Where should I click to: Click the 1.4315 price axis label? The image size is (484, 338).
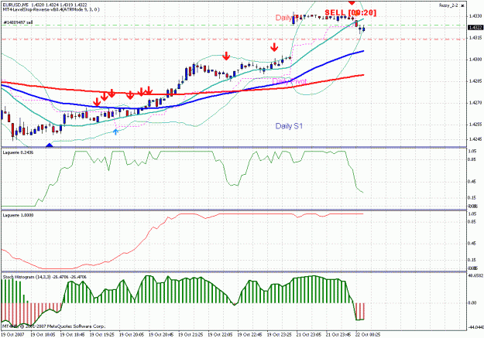[475, 38]
